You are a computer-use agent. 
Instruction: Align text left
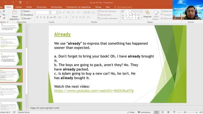[73, 17]
